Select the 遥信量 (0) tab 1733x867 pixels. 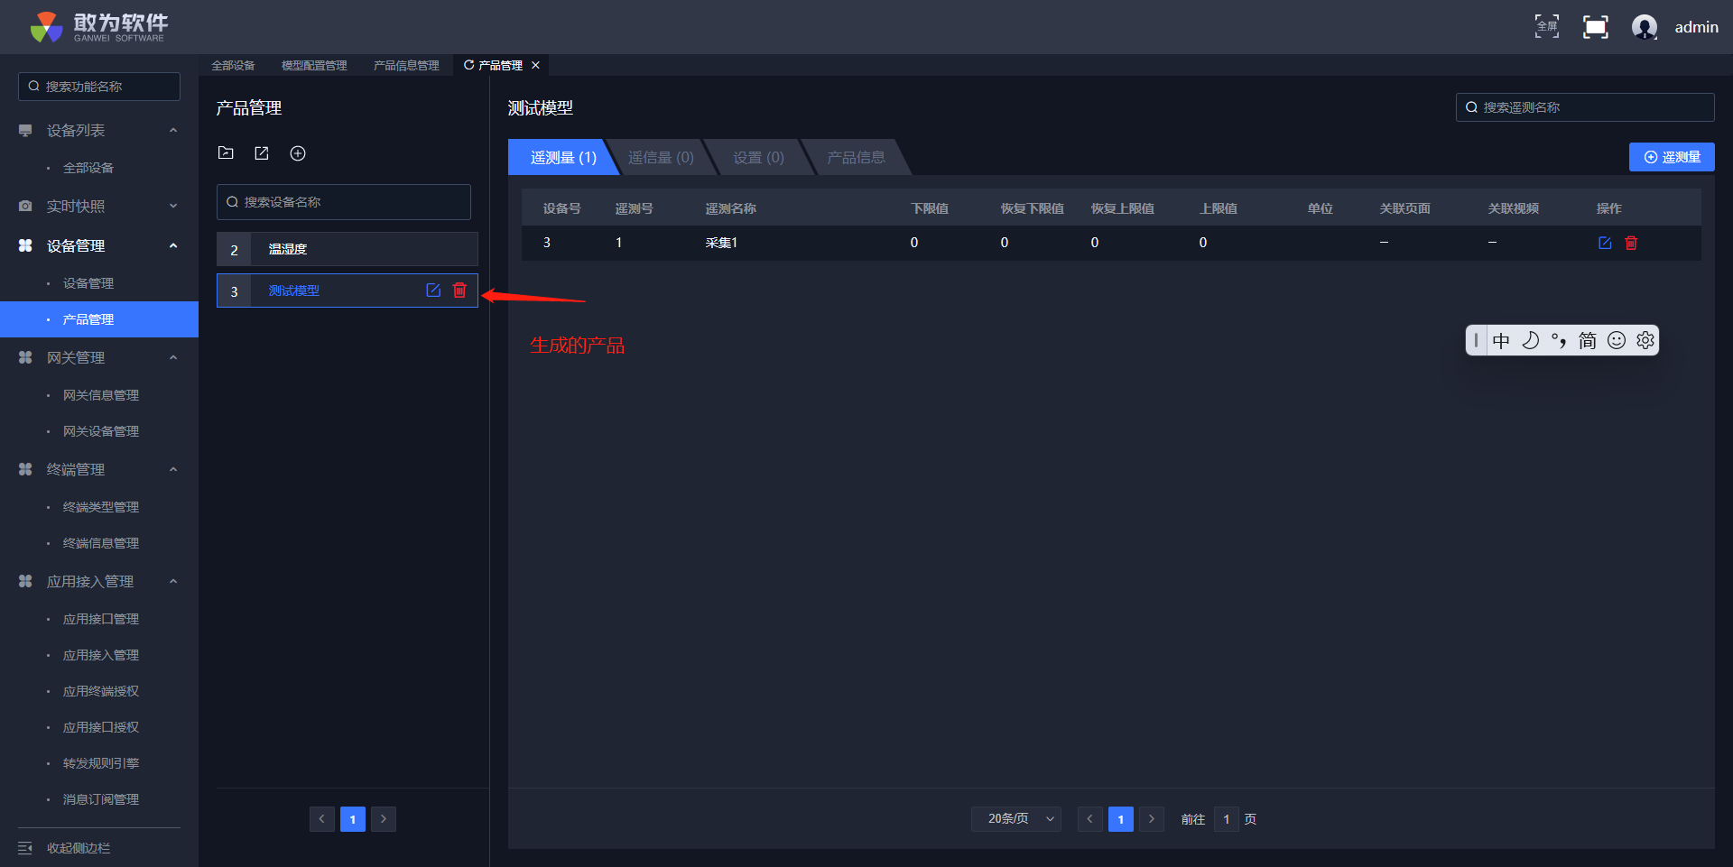tap(661, 157)
